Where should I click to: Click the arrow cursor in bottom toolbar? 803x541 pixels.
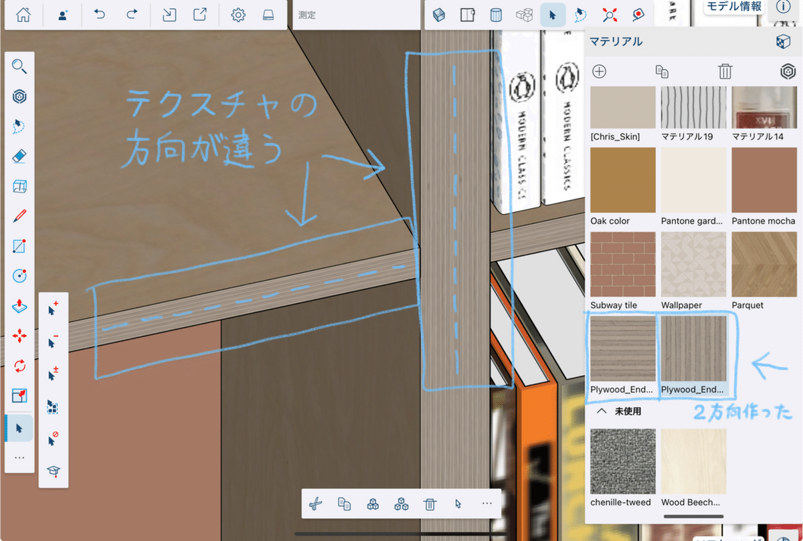click(458, 504)
